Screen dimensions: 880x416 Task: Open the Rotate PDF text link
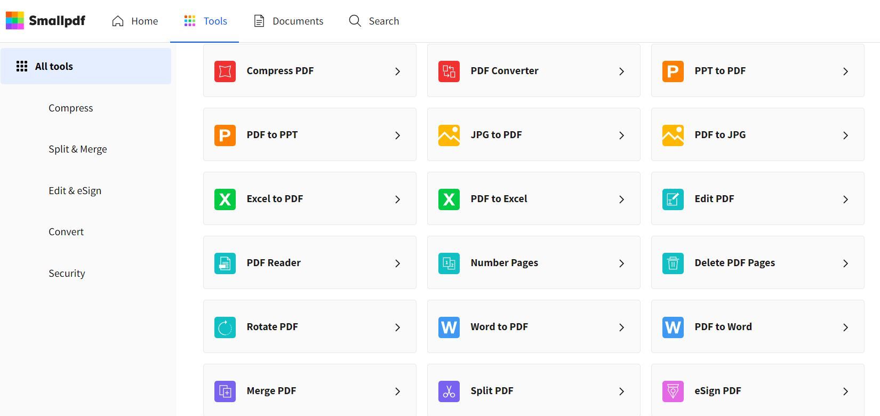pyautogui.click(x=272, y=327)
